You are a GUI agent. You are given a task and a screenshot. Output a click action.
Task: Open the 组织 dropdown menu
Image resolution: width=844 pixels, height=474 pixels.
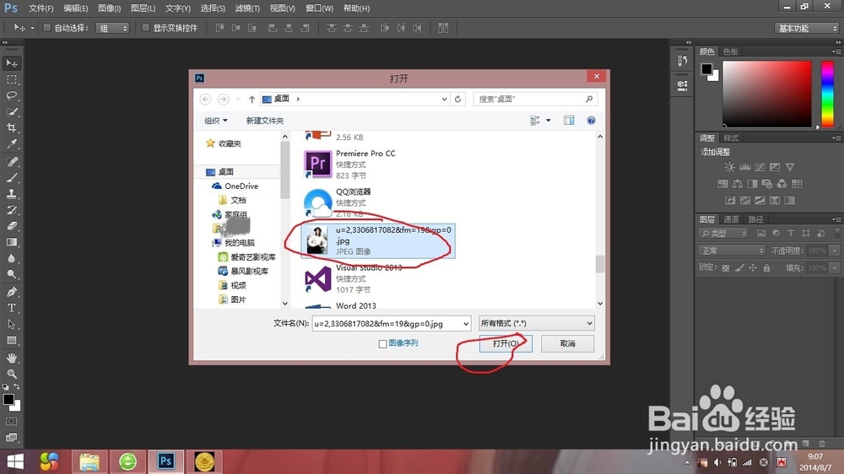(x=216, y=121)
